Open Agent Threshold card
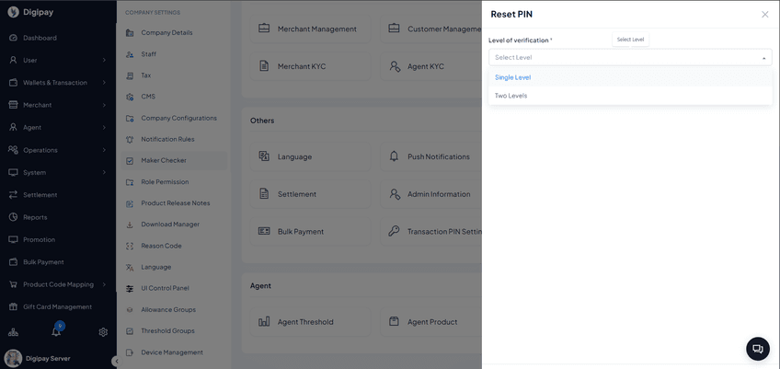Screen dimensions: 780x369 pos(310,322)
